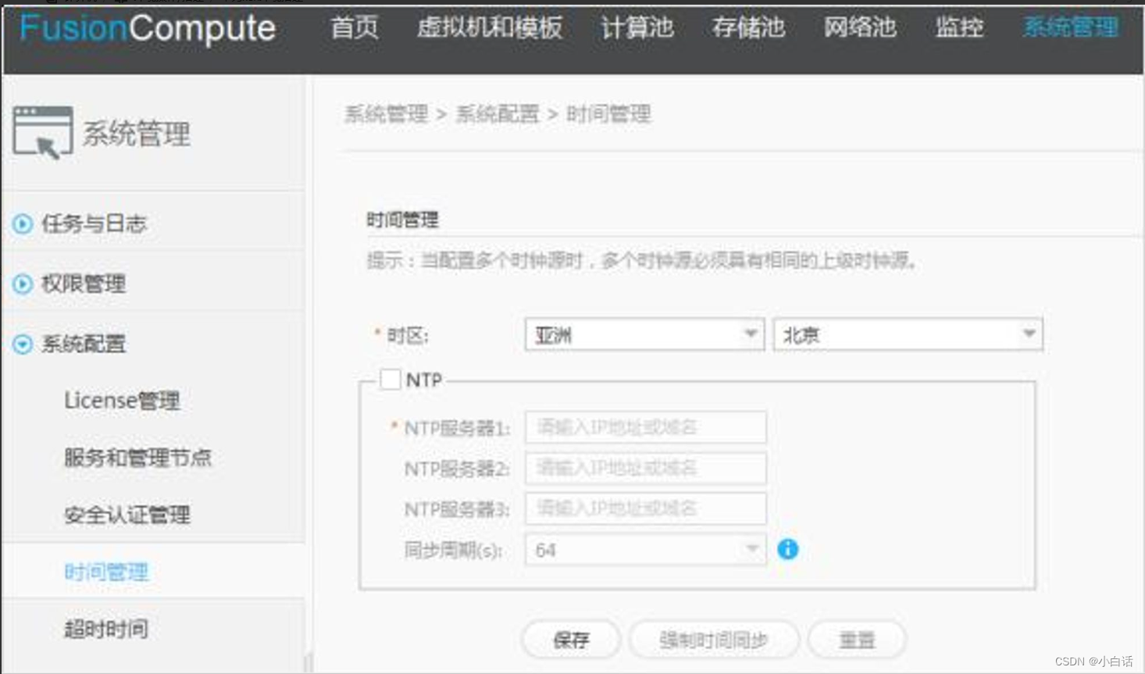The height and width of the screenshot is (674, 1145).
Task: Open the 北京 city dropdown
Action: (908, 334)
